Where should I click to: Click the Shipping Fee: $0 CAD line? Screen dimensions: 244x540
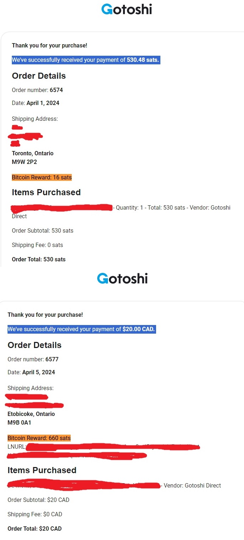pyautogui.click(x=35, y=514)
